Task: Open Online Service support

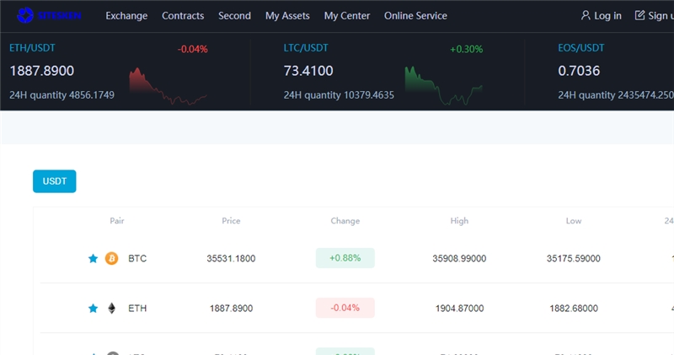Action: [415, 16]
